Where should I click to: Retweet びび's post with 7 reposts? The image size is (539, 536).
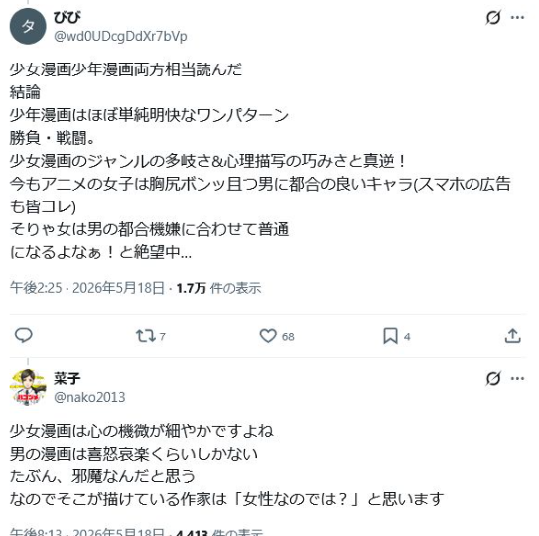(145, 335)
